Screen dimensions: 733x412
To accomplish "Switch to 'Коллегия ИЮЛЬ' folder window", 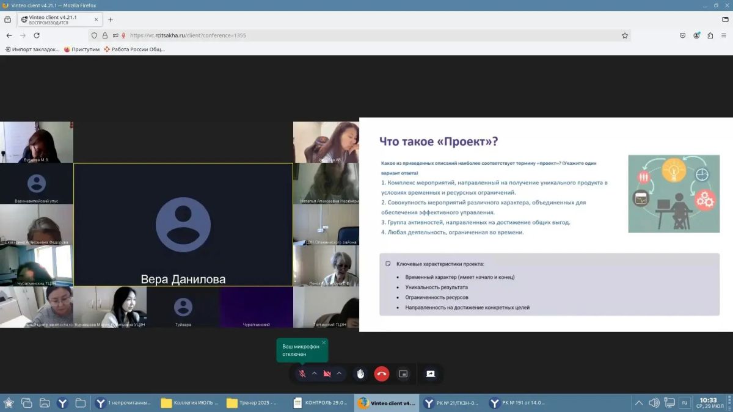I will (189, 403).
